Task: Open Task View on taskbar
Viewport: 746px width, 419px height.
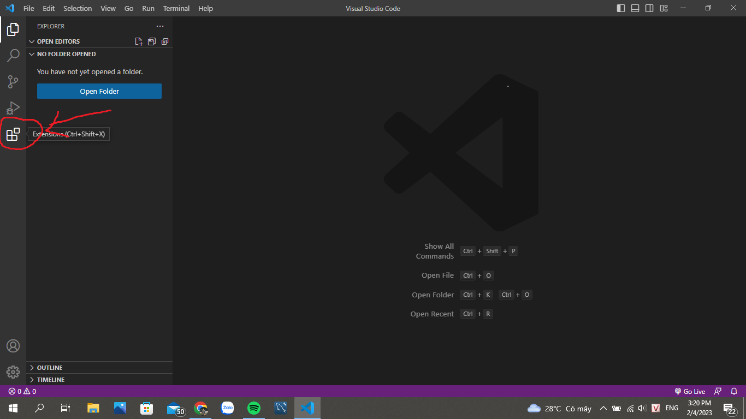Action: coord(66,408)
